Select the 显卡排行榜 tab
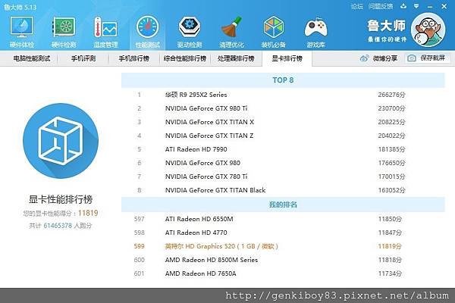Screen dimensions: 455x303 [x=287, y=58]
